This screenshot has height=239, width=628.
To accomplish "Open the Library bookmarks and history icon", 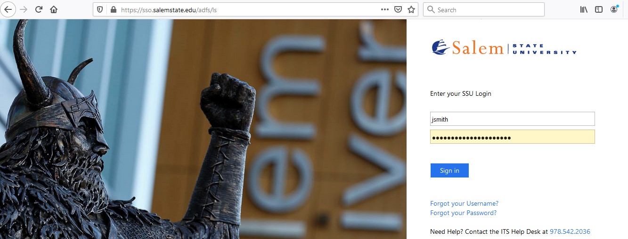I will [584, 9].
